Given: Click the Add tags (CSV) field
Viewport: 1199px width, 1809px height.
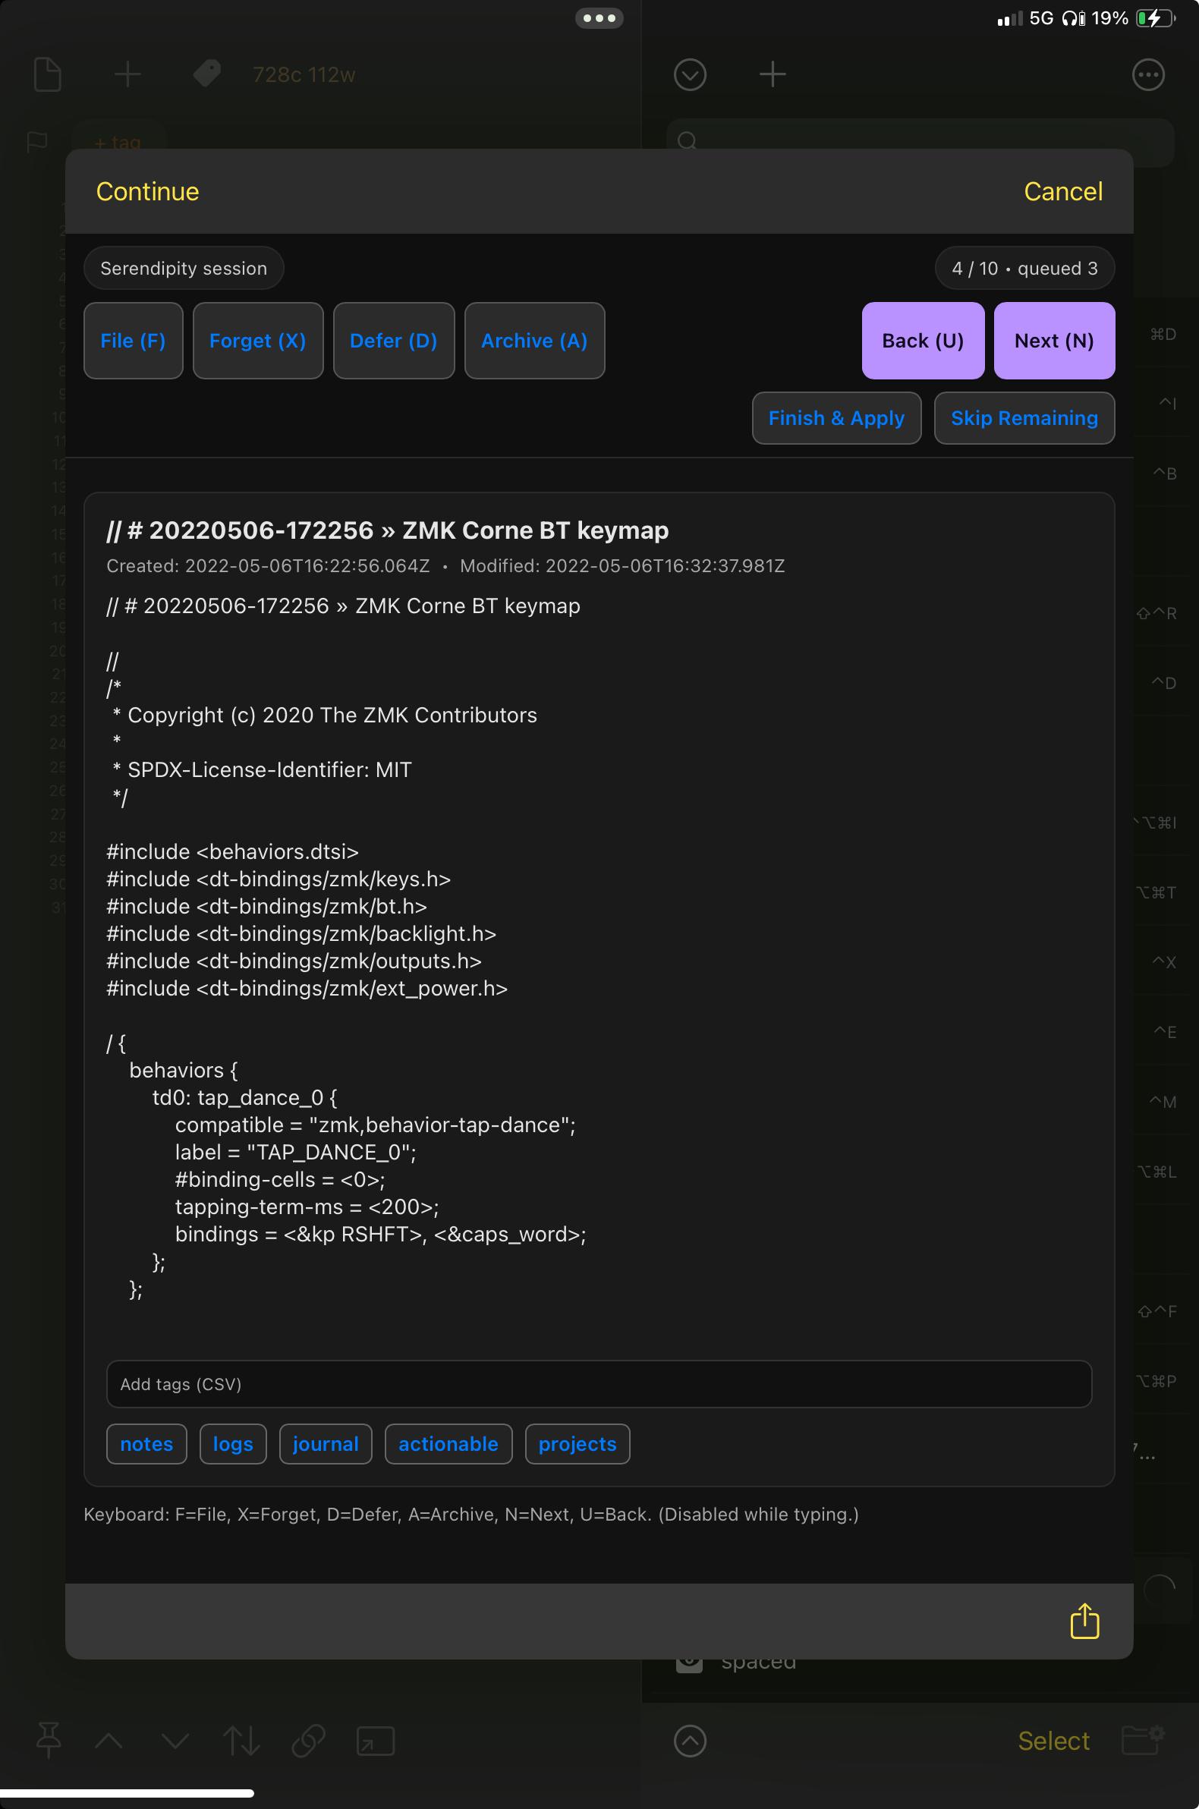Looking at the screenshot, I should click(x=599, y=1384).
